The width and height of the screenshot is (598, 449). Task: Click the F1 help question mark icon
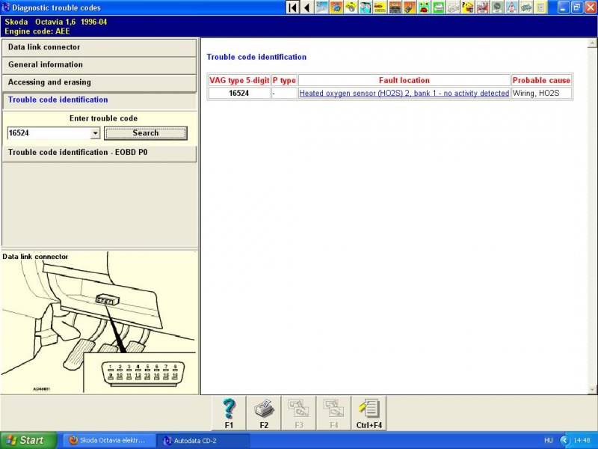[229, 413]
